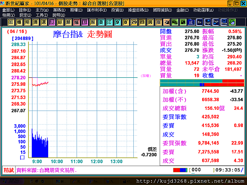Open the 檢視(V) menu
247x185 pixels.
9,15
